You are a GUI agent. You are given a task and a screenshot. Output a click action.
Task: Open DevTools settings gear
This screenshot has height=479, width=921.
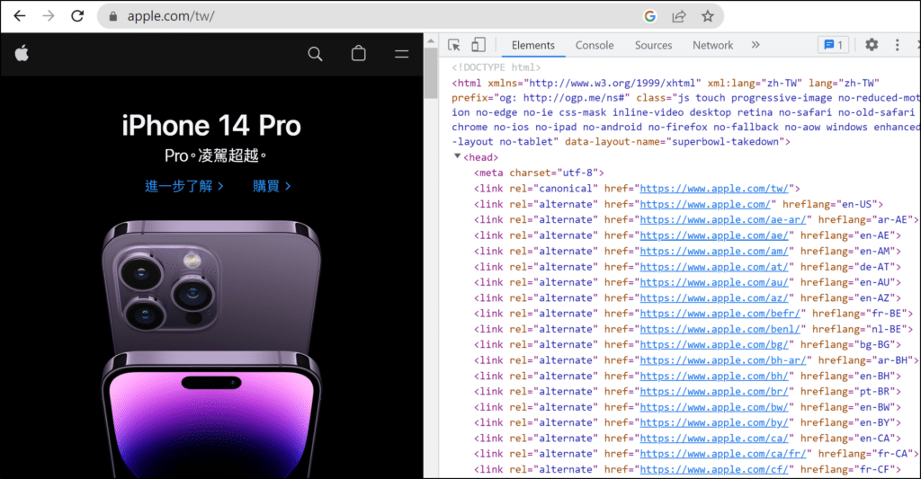pos(872,45)
